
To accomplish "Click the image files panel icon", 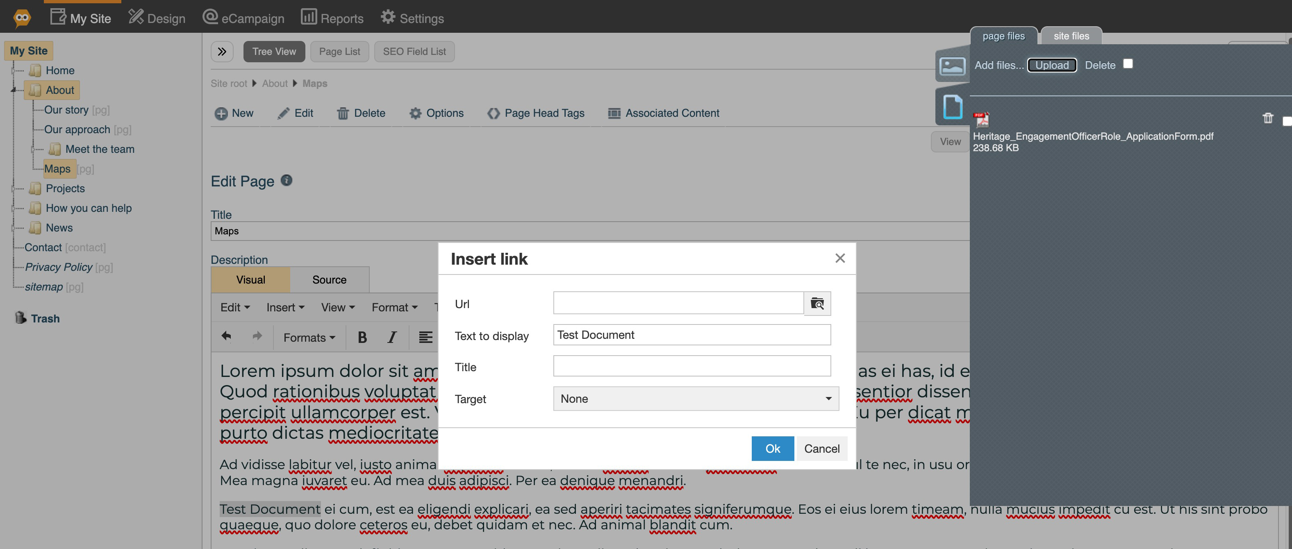I will (x=952, y=66).
